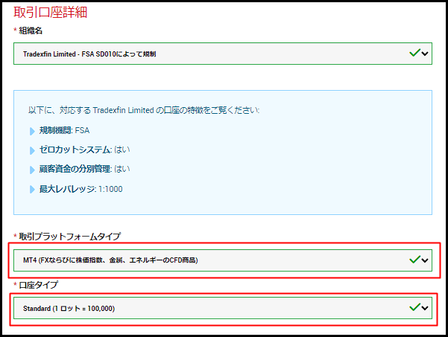Click the arrow bullet beside 規制機関: FSA
The width and height of the screenshot is (448, 337).
(x=32, y=131)
